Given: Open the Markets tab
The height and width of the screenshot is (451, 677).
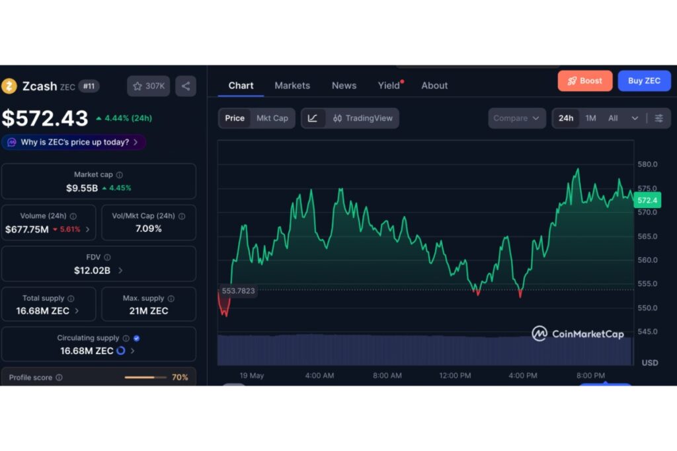Looking at the screenshot, I should click(x=292, y=85).
